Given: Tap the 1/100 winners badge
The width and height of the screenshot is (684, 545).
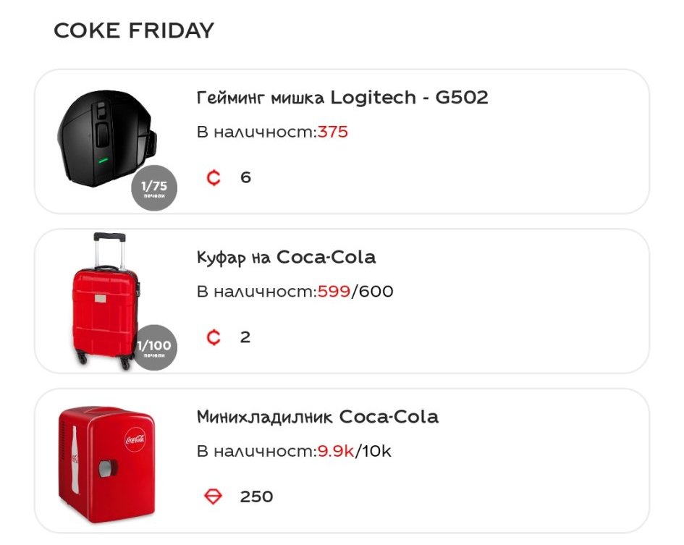Looking at the screenshot, I should [x=154, y=347].
